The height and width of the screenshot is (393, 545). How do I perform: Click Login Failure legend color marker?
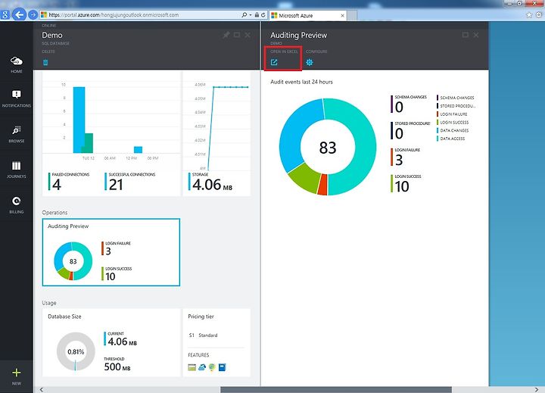pyautogui.click(x=438, y=114)
